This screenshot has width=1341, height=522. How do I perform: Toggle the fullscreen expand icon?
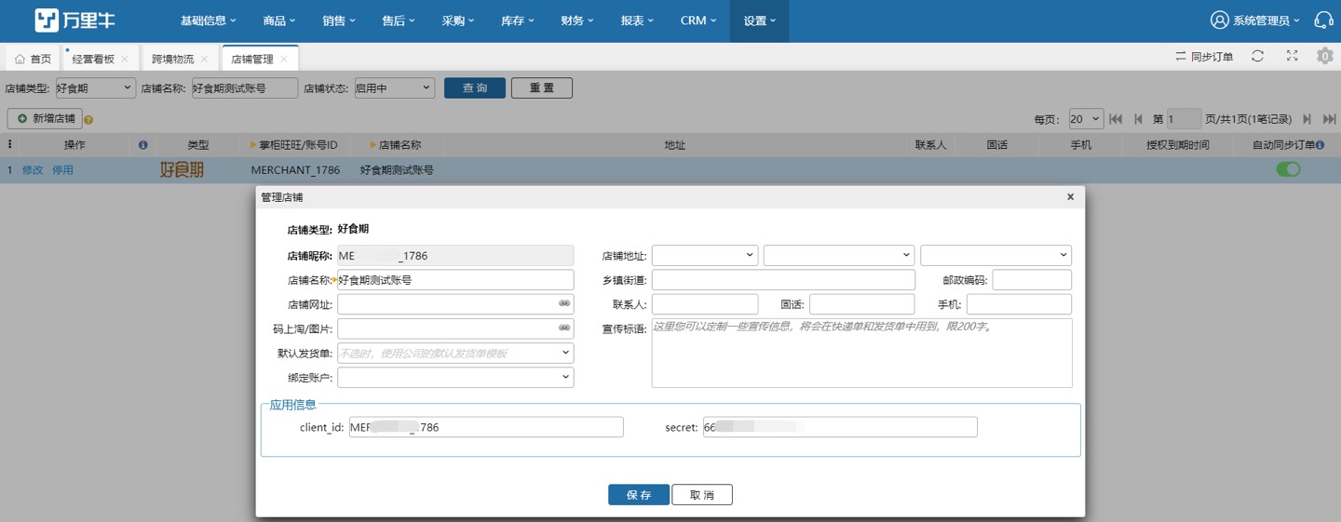1292,56
